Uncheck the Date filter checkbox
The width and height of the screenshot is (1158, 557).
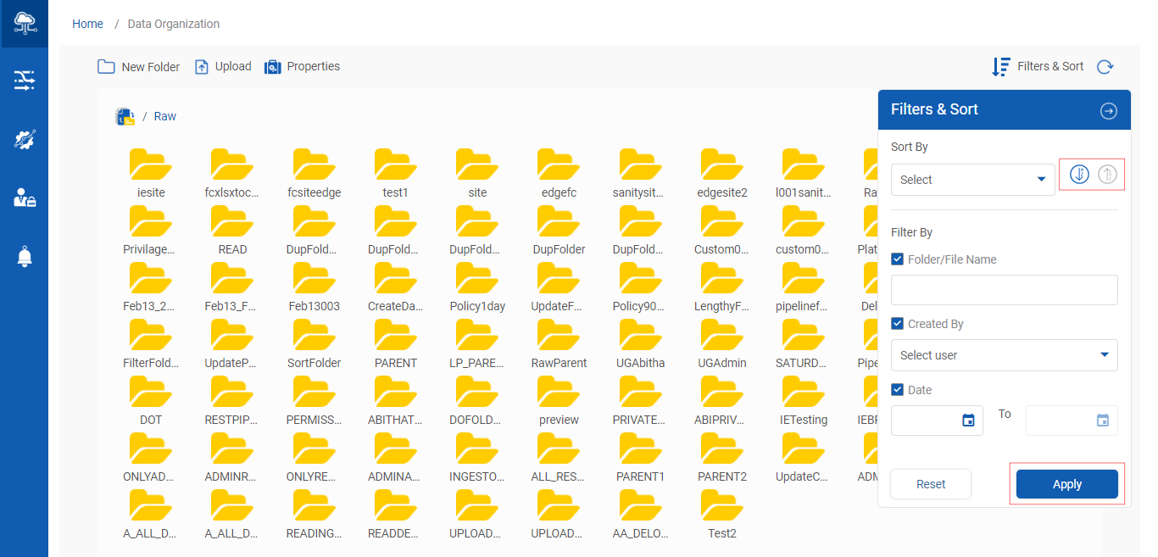click(x=898, y=389)
